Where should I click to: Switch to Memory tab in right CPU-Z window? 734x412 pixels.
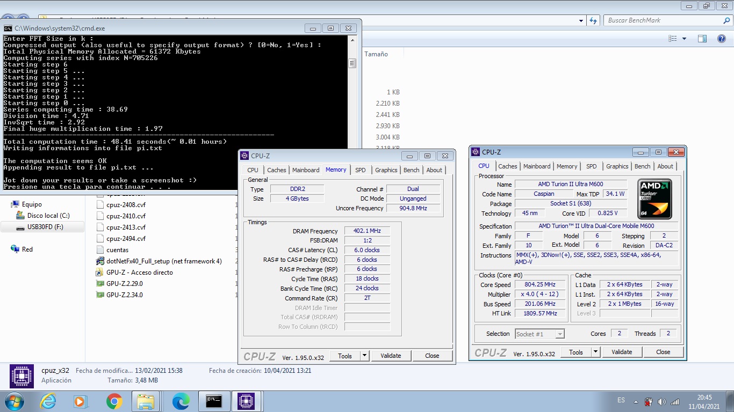tap(567, 166)
